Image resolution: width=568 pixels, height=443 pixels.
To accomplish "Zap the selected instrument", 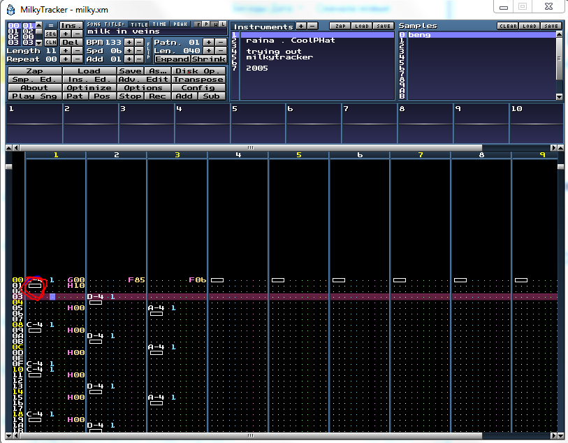I will tap(340, 26).
